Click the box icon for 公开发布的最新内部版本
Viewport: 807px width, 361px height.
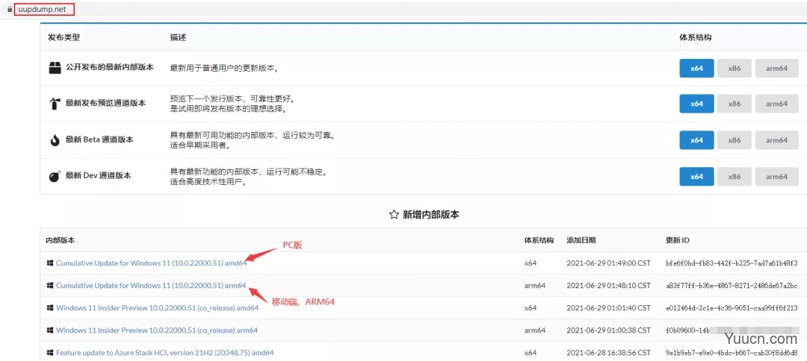tap(55, 68)
